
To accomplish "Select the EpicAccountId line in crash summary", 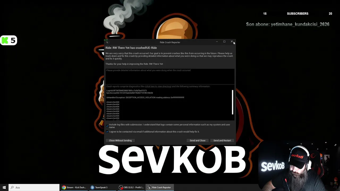I will [130, 93].
